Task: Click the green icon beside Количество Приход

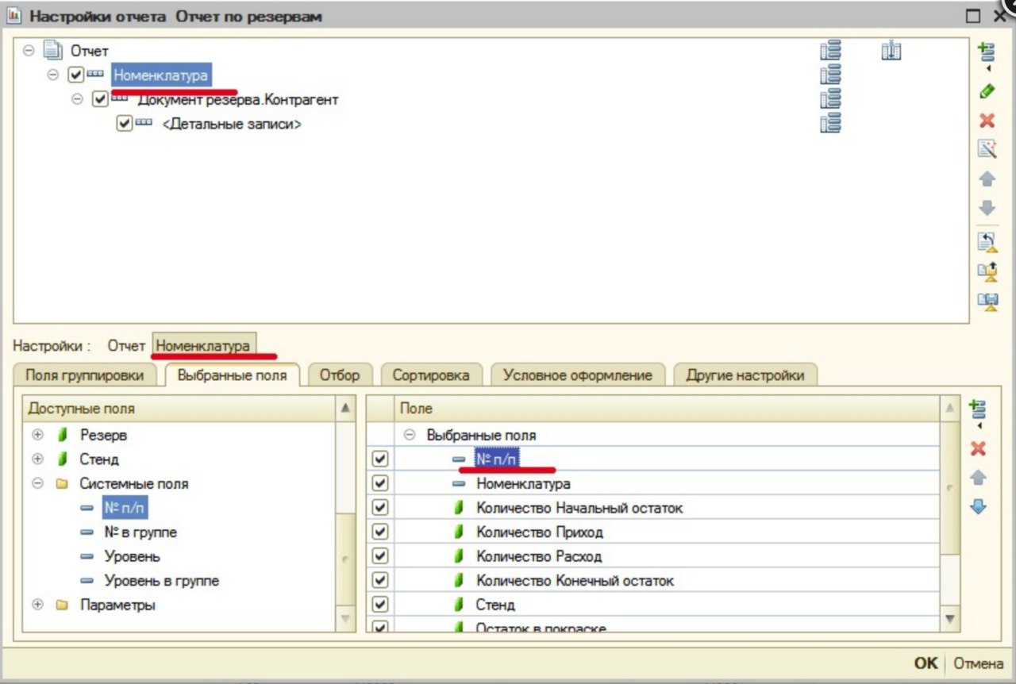Action: [x=458, y=532]
